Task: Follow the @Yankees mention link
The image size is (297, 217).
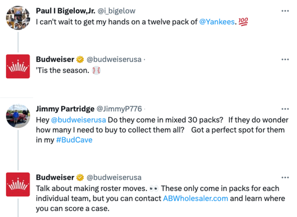Action: (217, 22)
